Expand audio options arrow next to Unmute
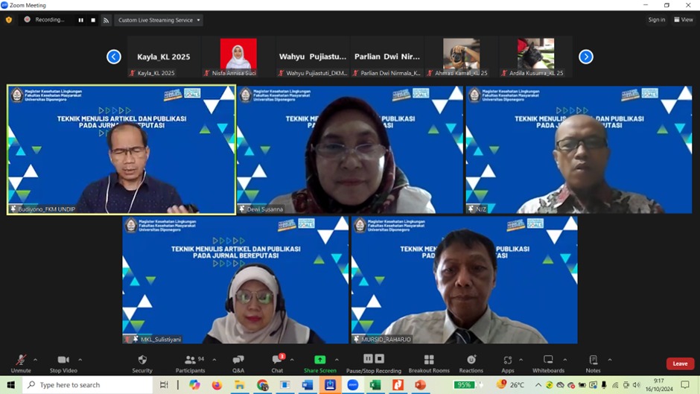 tap(35, 360)
